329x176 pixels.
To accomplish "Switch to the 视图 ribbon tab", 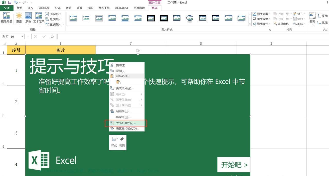I will 90,8.
